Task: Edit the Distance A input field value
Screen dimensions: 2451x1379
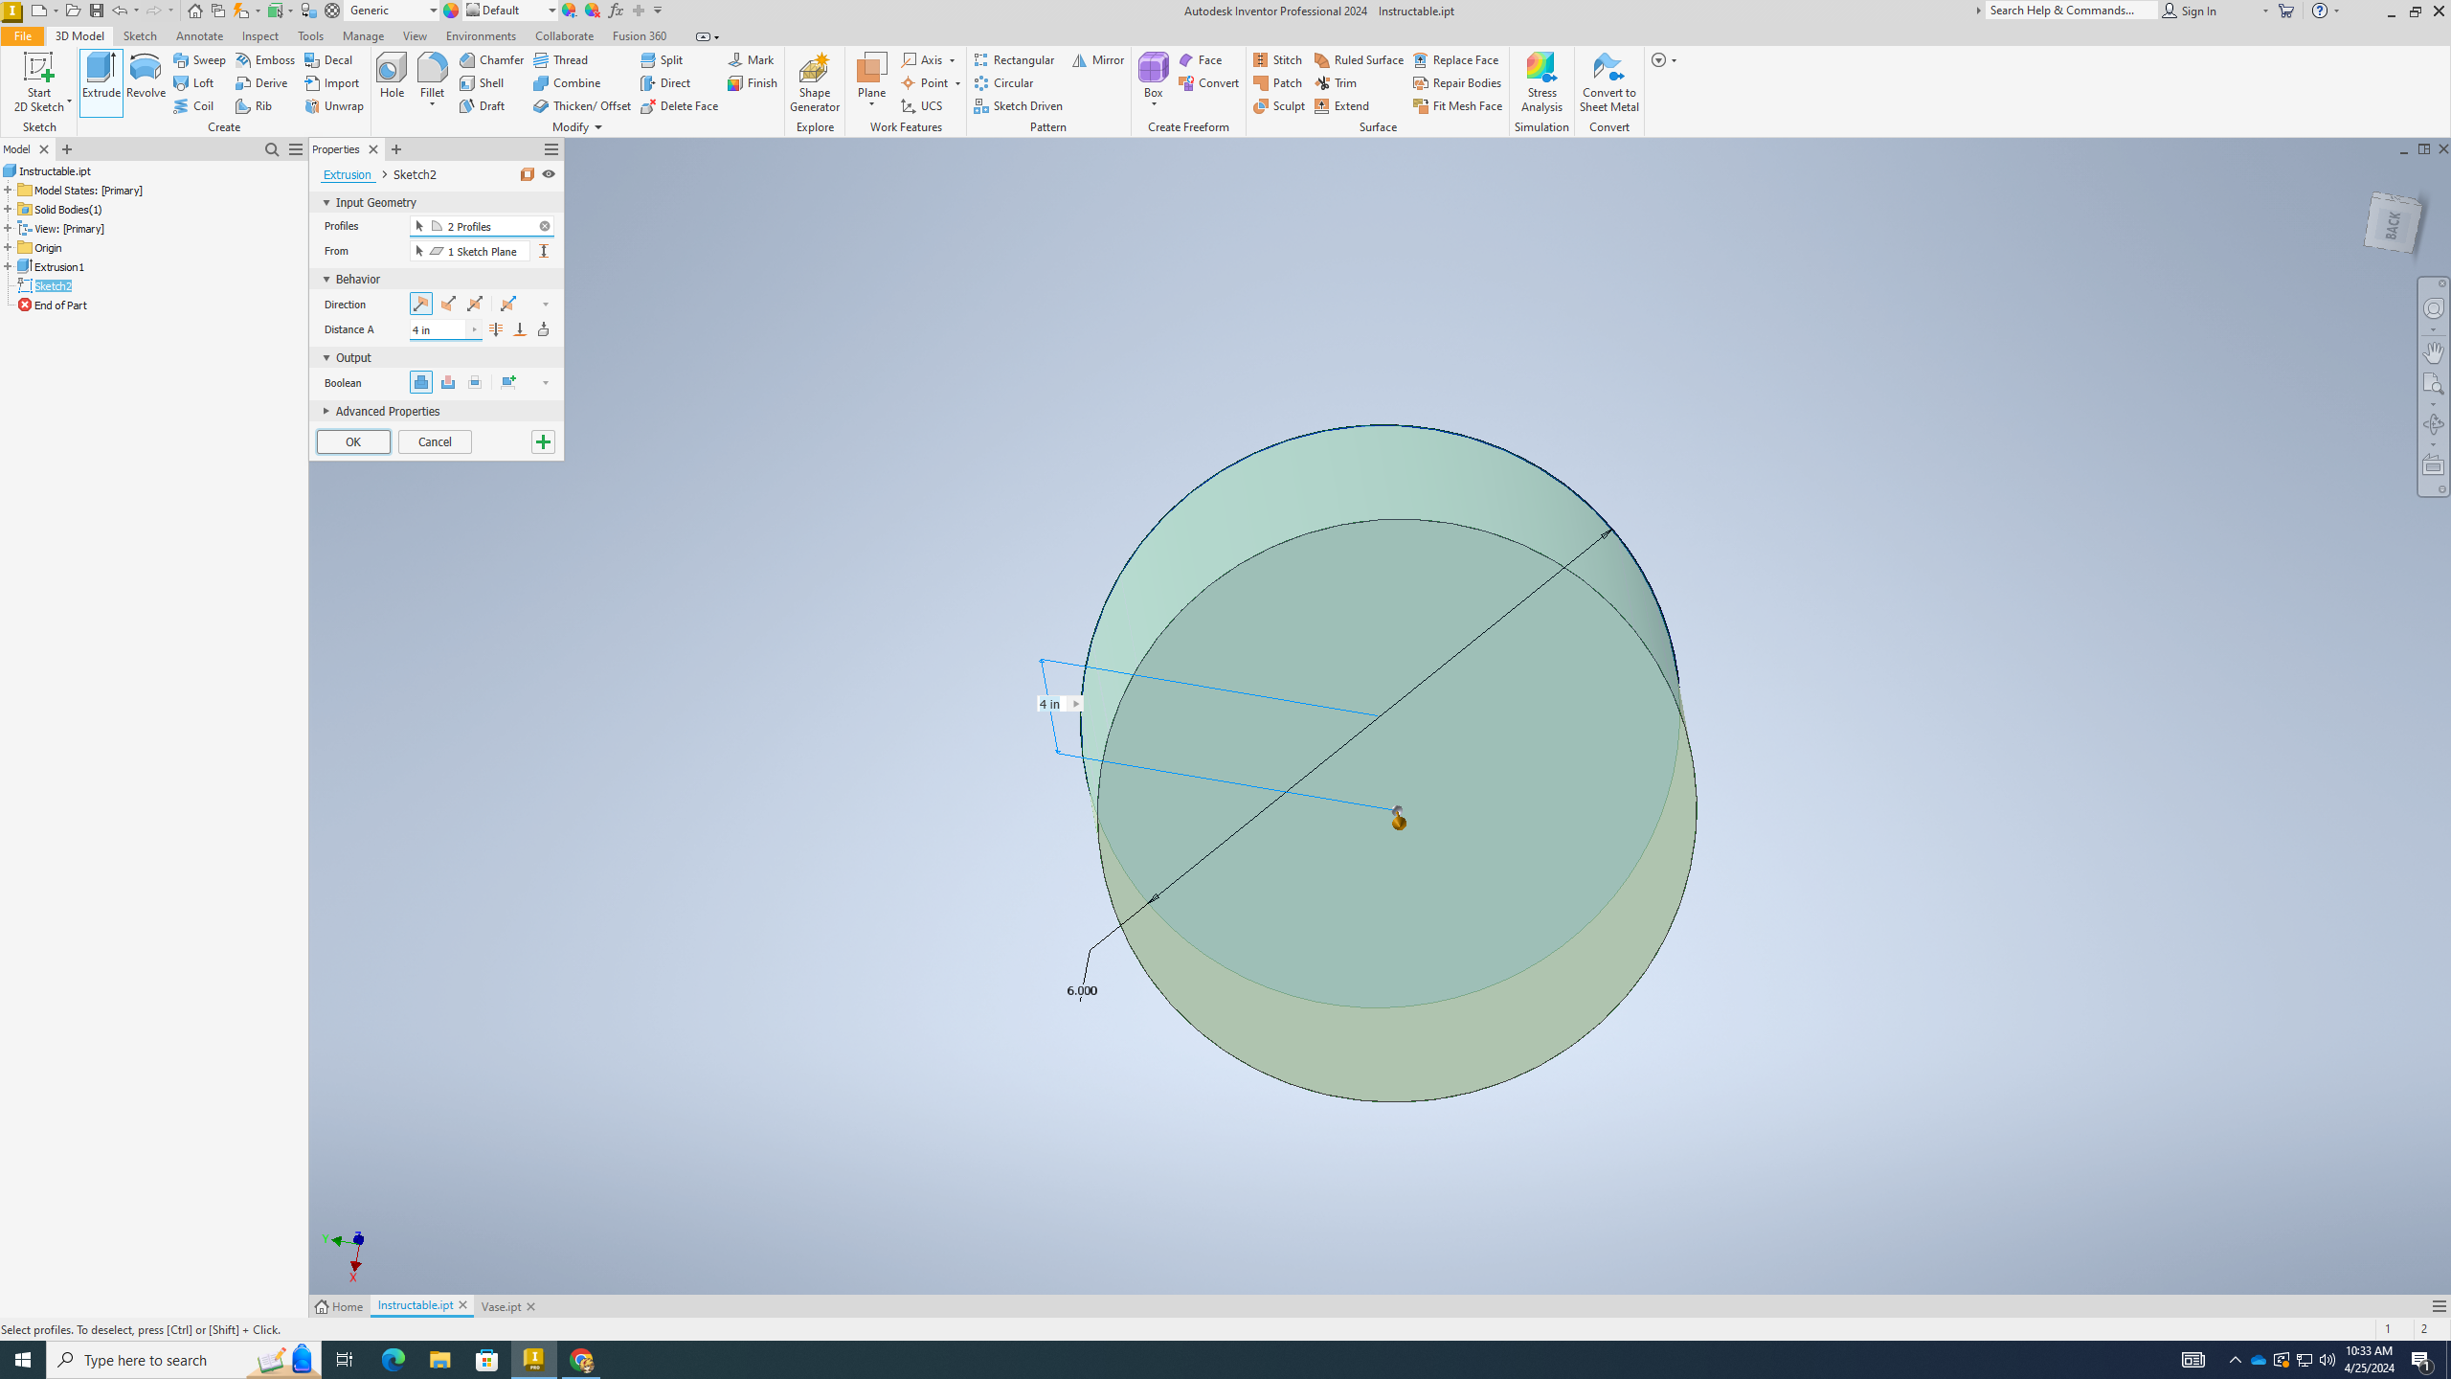Action: [x=435, y=328]
